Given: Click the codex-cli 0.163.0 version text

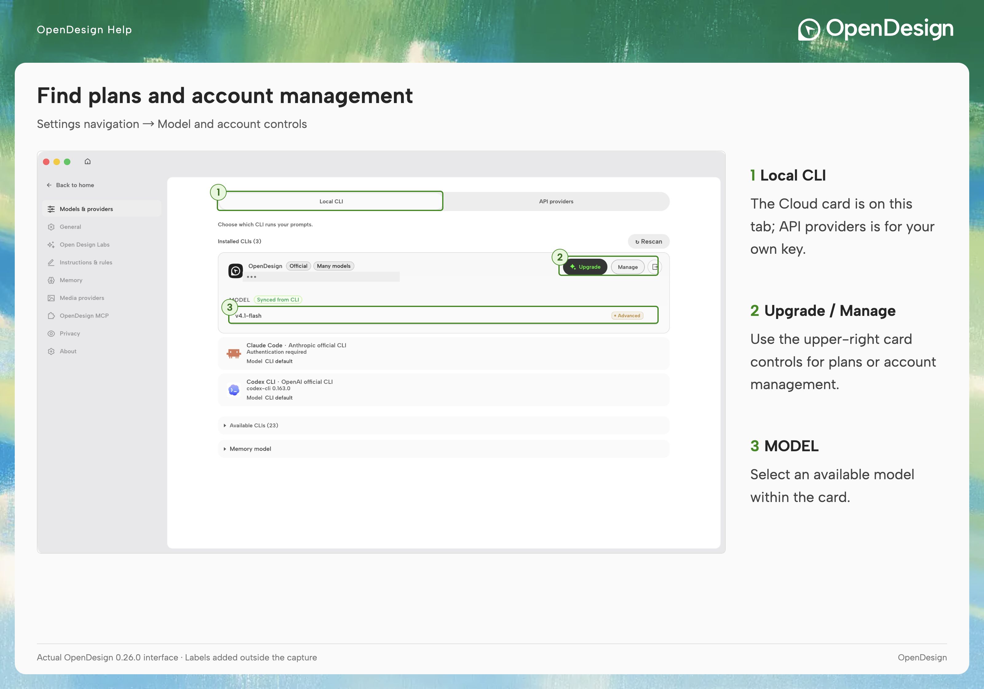Looking at the screenshot, I should point(268,388).
